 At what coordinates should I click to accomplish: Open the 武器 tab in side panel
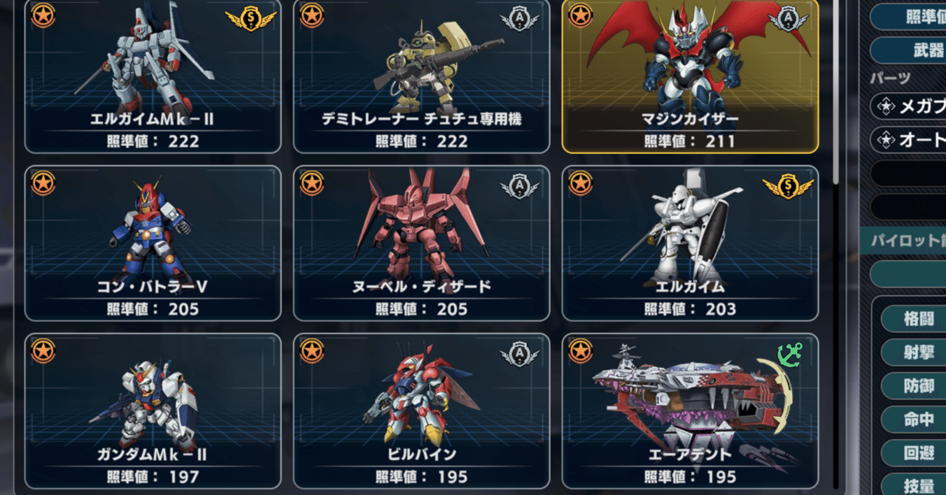908,50
